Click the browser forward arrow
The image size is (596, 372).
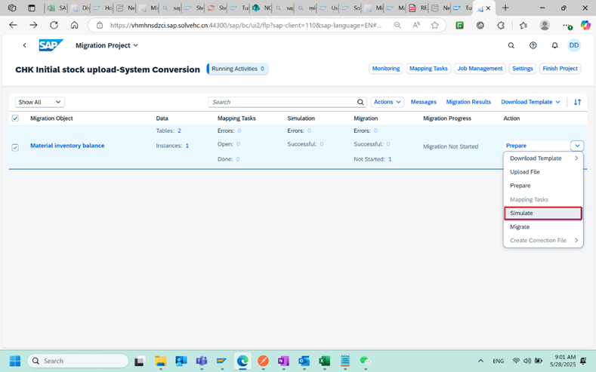coord(33,25)
